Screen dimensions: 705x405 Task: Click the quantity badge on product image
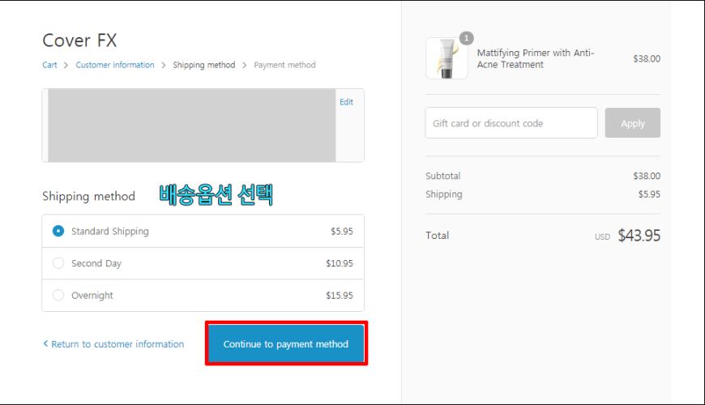point(466,38)
